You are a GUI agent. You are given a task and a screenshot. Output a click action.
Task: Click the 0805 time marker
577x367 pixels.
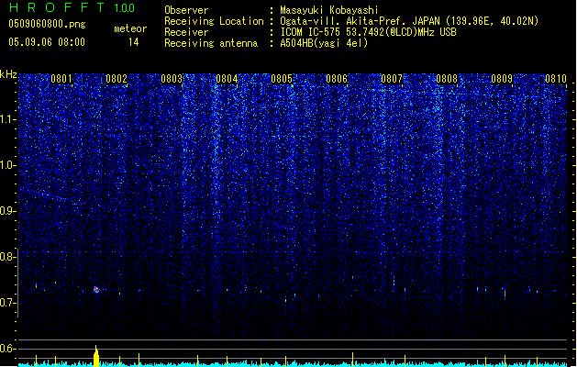click(282, 79)
